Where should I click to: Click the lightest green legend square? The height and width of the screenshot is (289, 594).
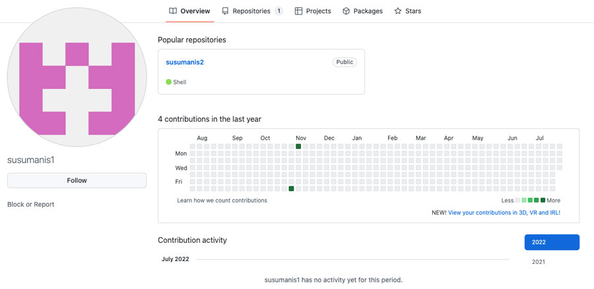[524, 200]
